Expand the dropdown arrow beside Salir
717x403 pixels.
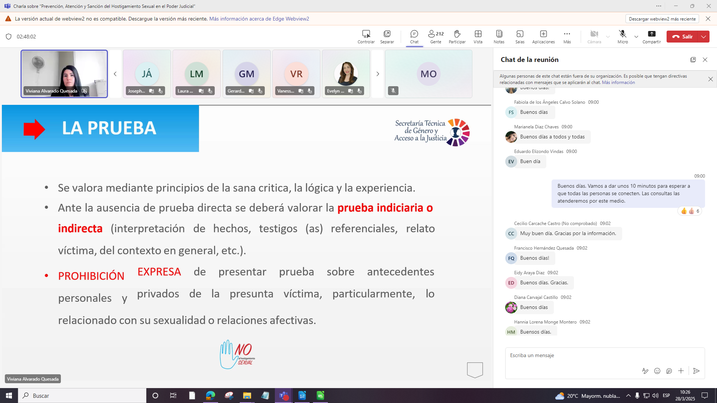coord(704,37)
